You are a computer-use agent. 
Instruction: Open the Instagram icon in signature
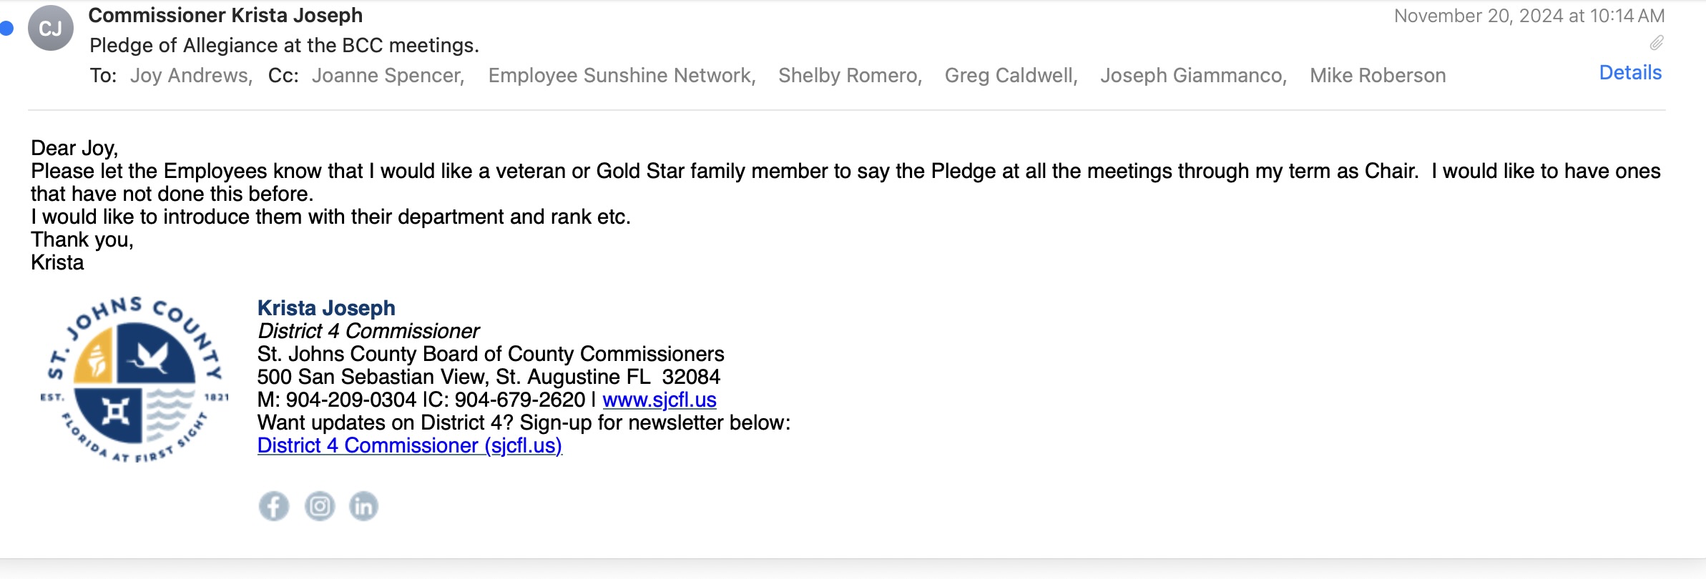coord(319,506)
